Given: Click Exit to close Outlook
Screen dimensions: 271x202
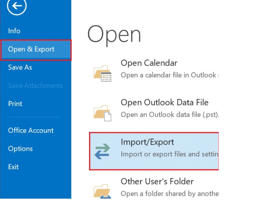Looking at the screenshot, I should tap(14, 167).
